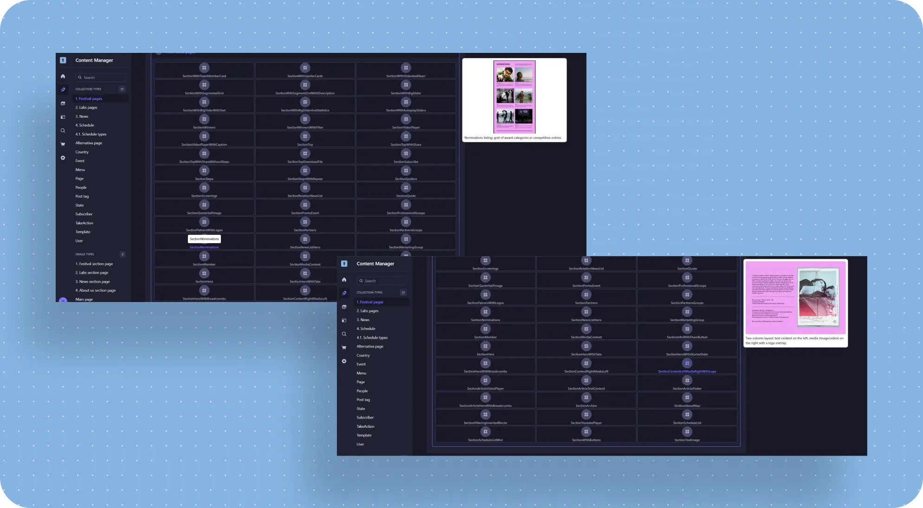Viewport: 923px width, 508px height.
Task: Click the app logo in lower-right window header
Action: point(344,264)
